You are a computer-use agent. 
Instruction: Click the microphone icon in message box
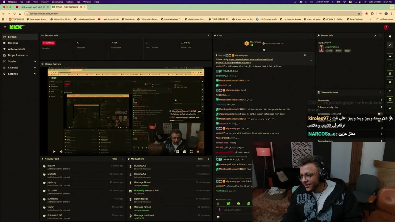tap(220, 210)
